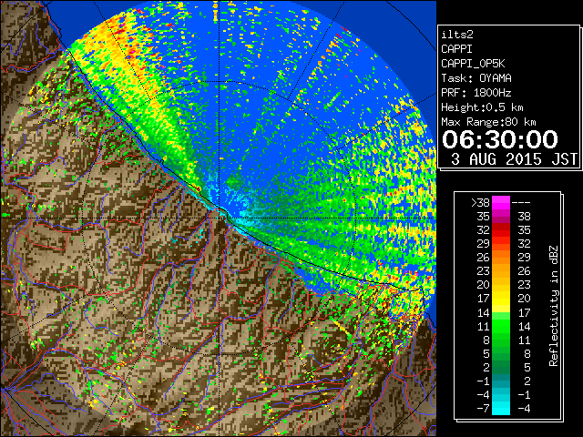Select the color band for 35 to 38 dBZ

[501, 217]
